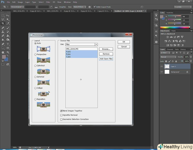This screenshot has width=193, height=150.
Task: Select the Magic Wand tool
Action: [8, 20]
